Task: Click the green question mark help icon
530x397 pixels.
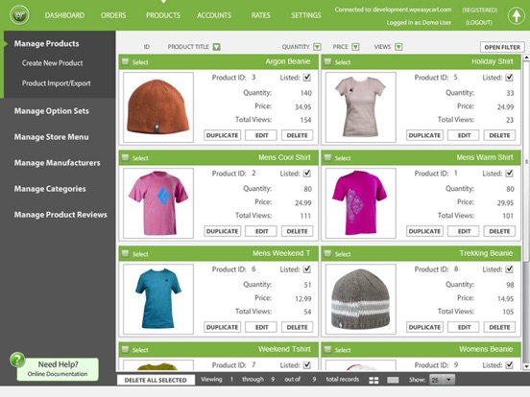Action: tap(17, 360)
